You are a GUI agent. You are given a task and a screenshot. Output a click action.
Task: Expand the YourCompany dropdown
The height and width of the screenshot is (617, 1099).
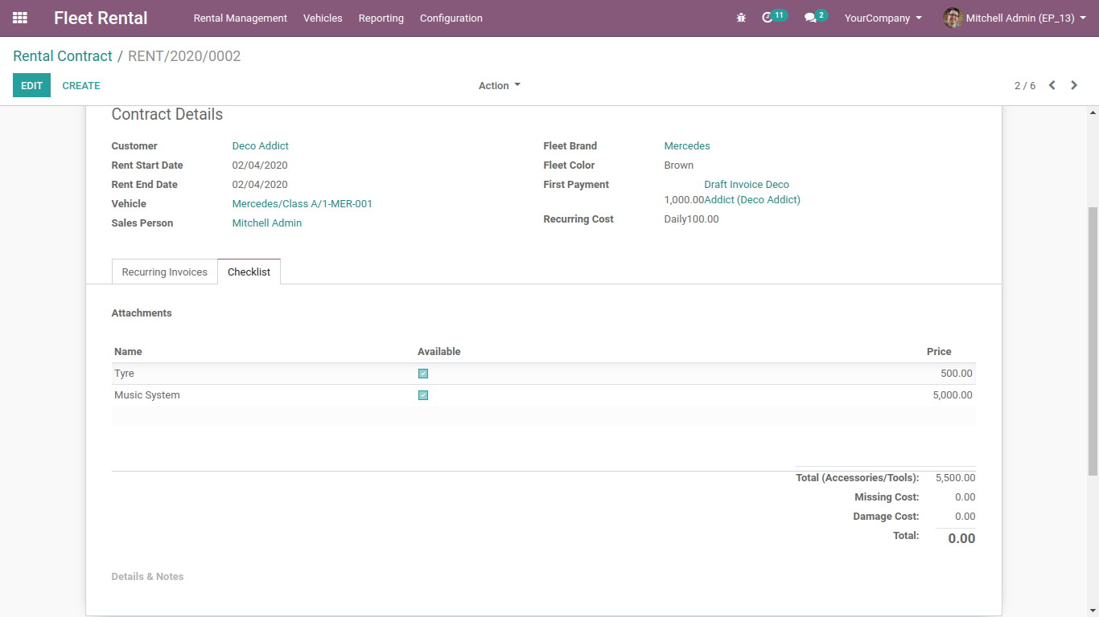pos(883,18)
